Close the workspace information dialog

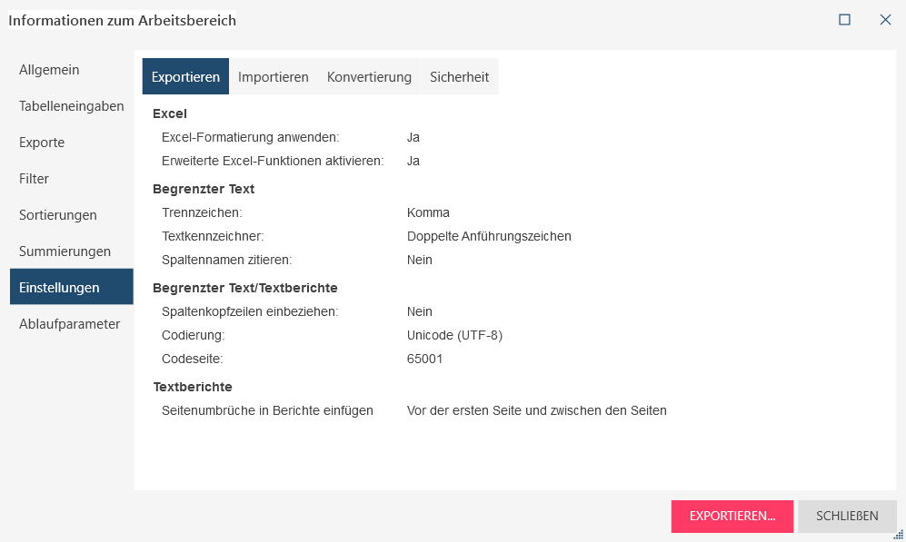click(885, 19)
